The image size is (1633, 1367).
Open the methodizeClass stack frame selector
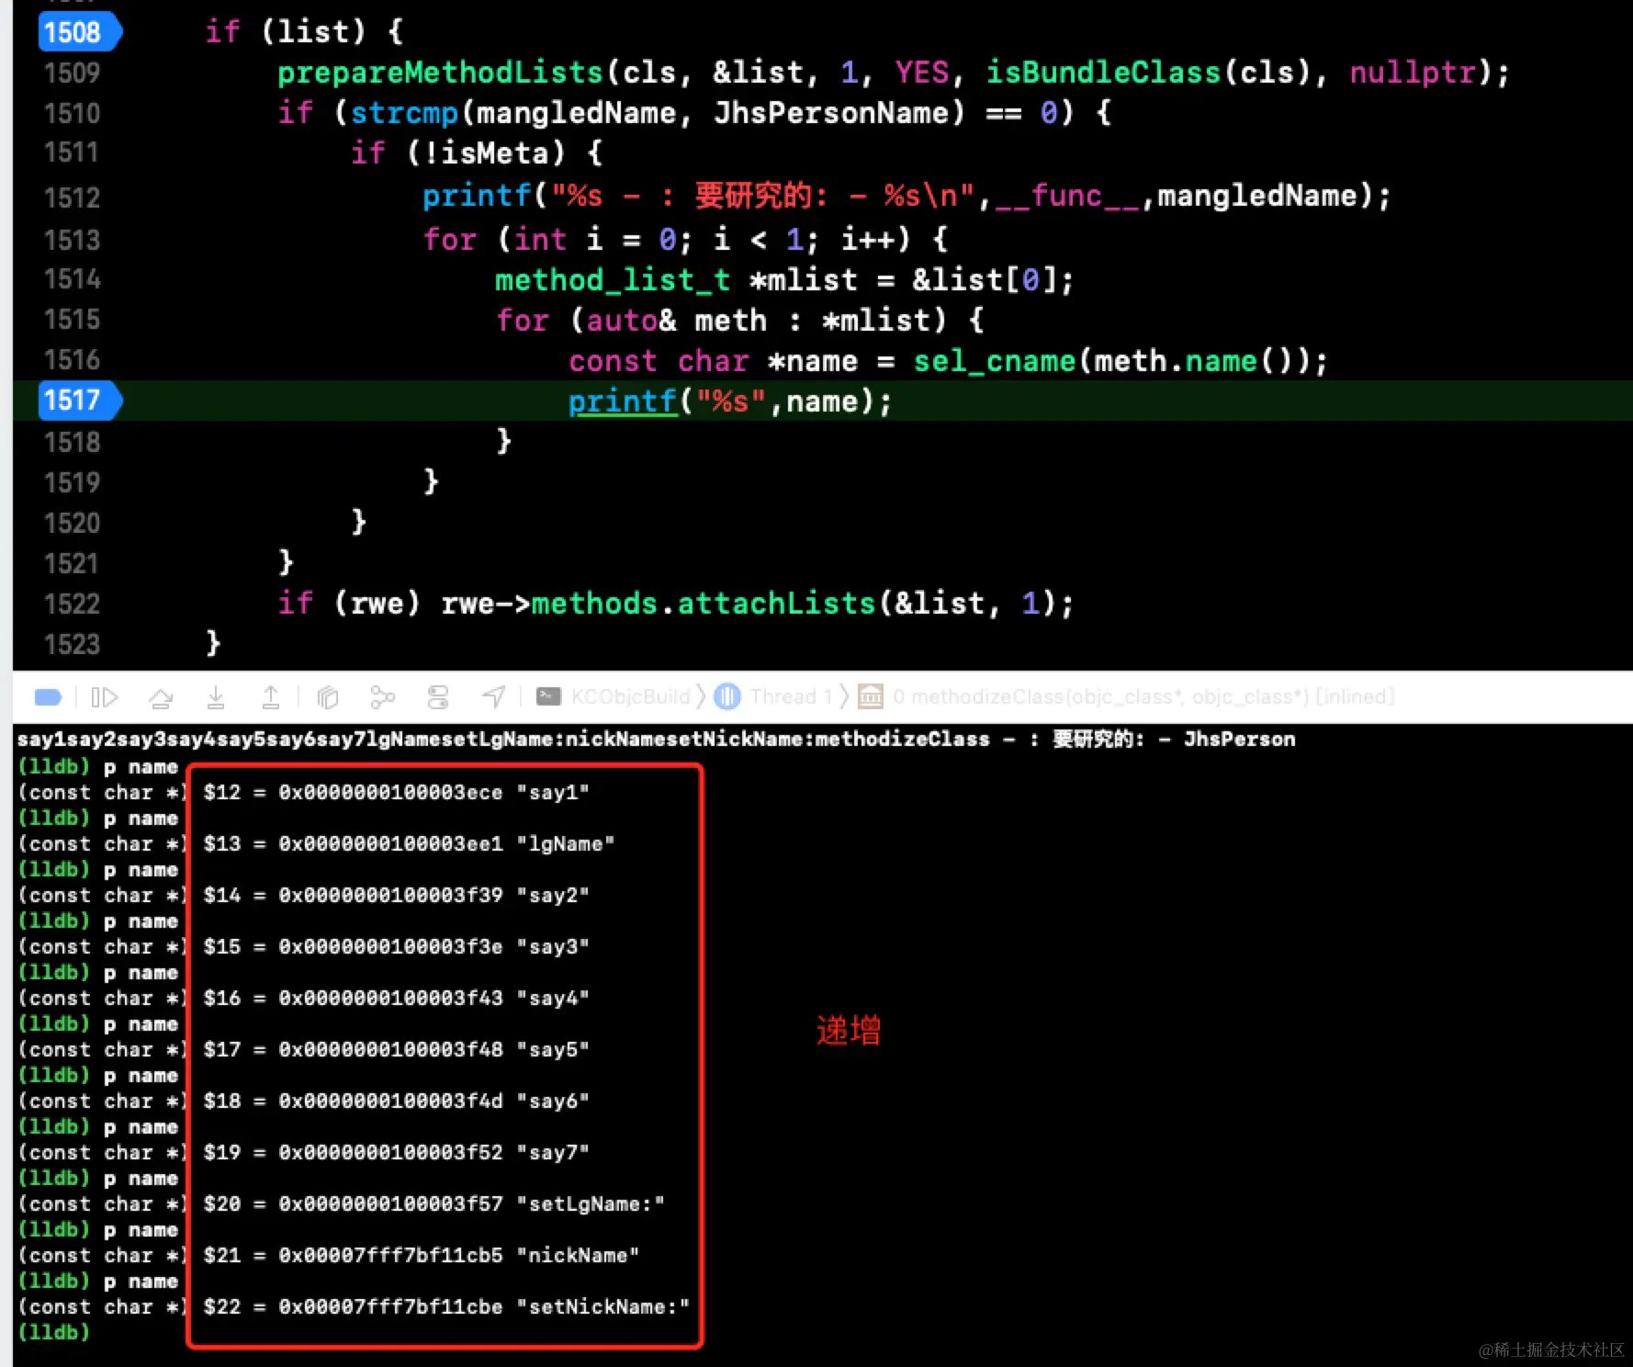(1127, 696)
